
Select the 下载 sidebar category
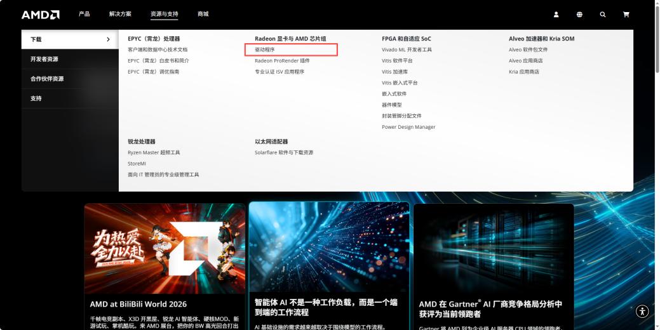(71, 39)
